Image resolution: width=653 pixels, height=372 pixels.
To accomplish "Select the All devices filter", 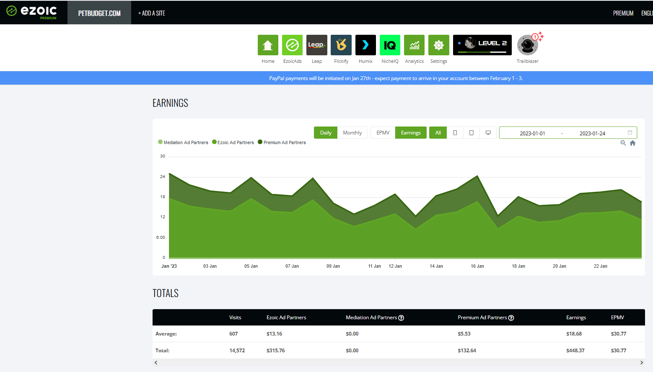I will pos(438,133).
